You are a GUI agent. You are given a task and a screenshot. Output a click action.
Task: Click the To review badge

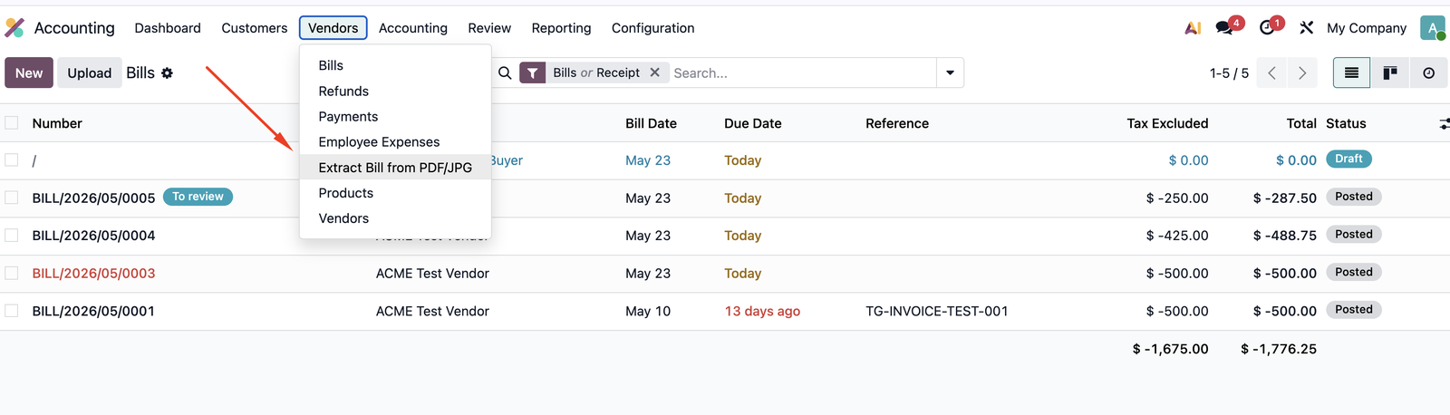[198, 197]
